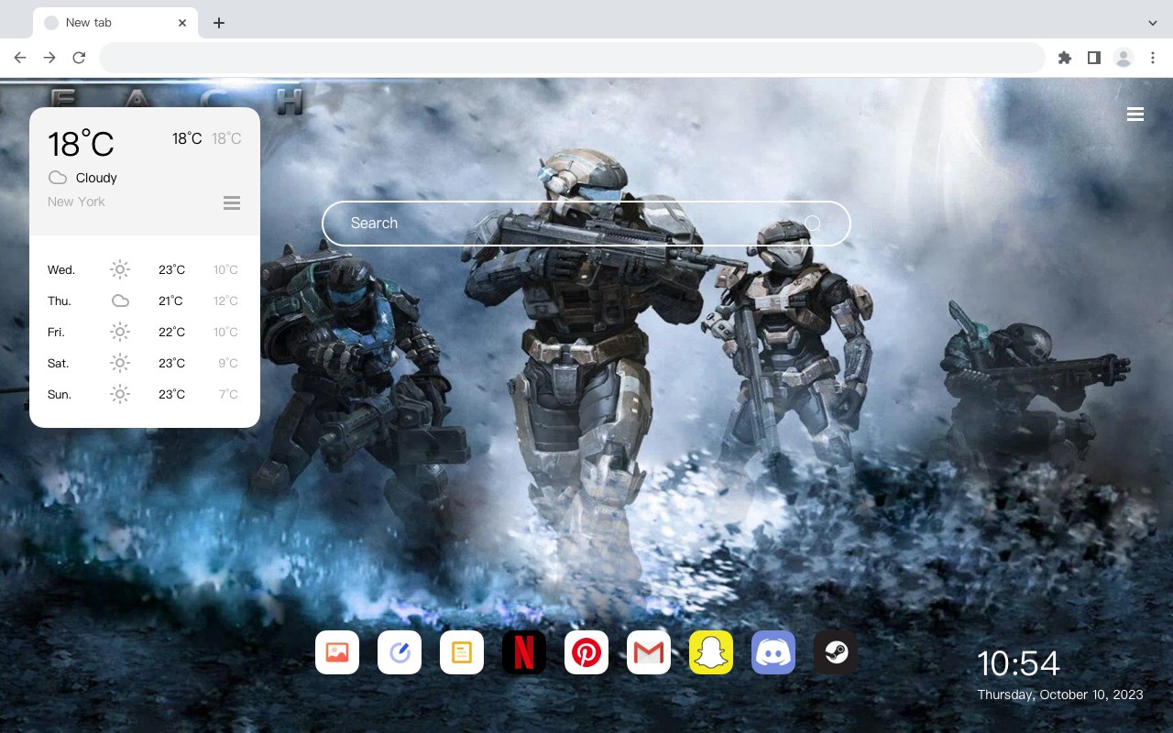Image resolution: width=1173 pixels, height=733 pixels.
Task: Open the page hamburger menu at top right
Action: (1135, 115)
